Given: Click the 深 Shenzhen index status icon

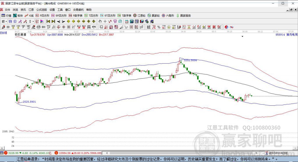Looking at the screenshot, I should [x=56, y=153].
